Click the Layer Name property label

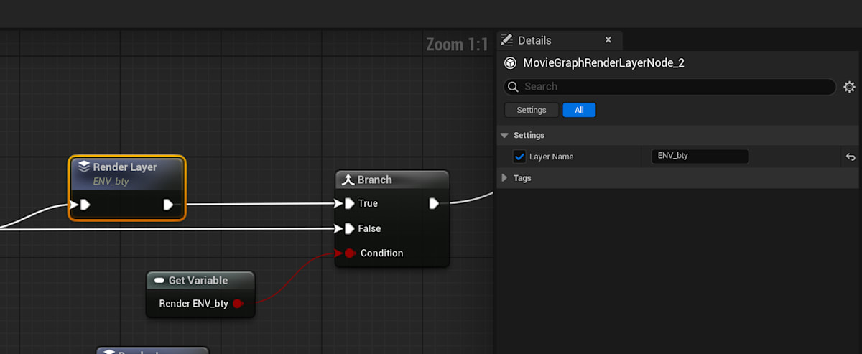tap(551, 157)
